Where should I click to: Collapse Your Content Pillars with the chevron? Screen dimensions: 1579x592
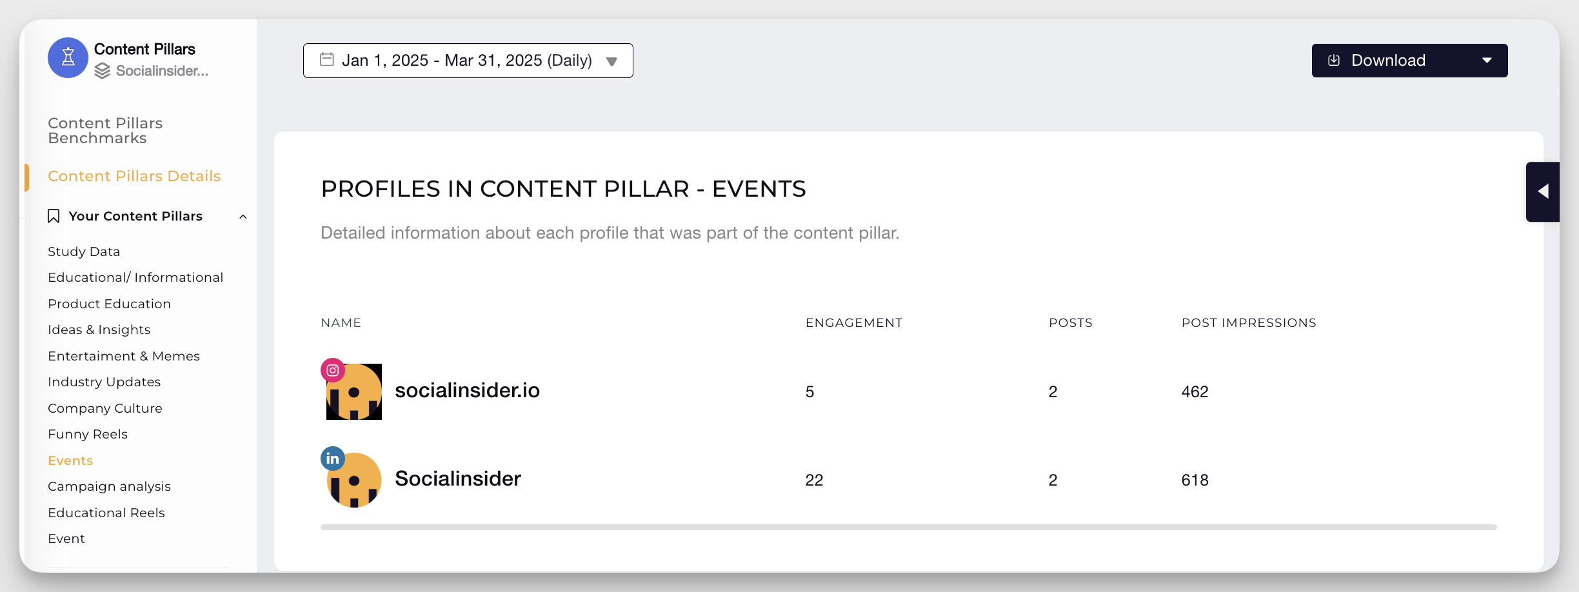click(x=243, y=217)
